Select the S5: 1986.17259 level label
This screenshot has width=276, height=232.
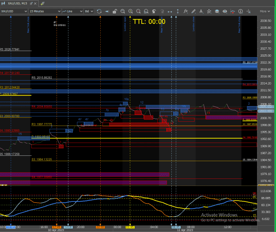(x=10, y=154)
